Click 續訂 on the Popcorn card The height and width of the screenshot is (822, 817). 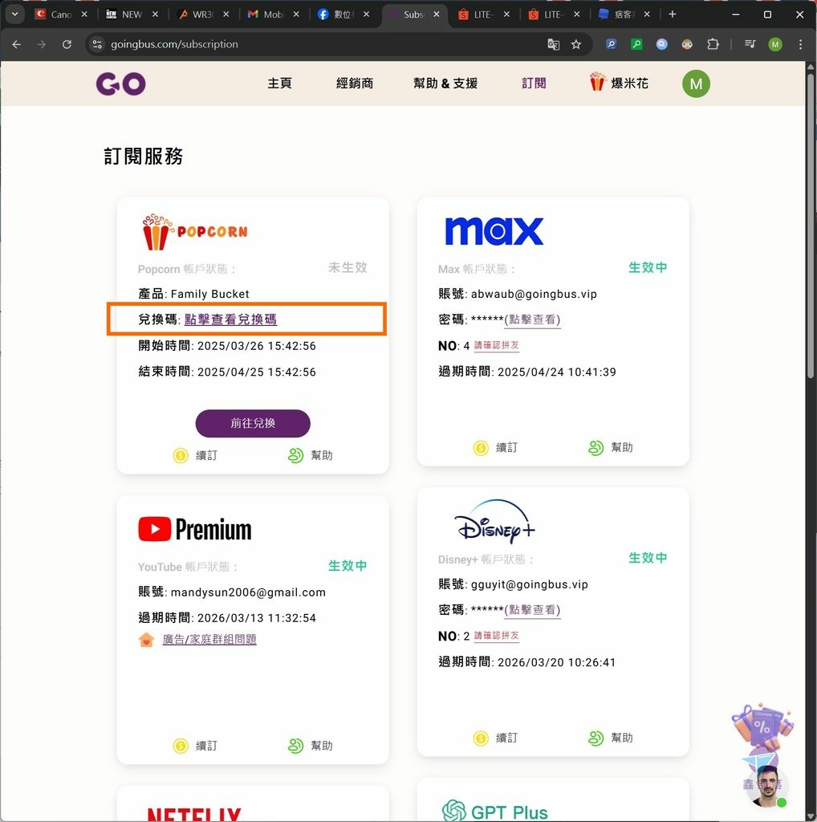196,455
